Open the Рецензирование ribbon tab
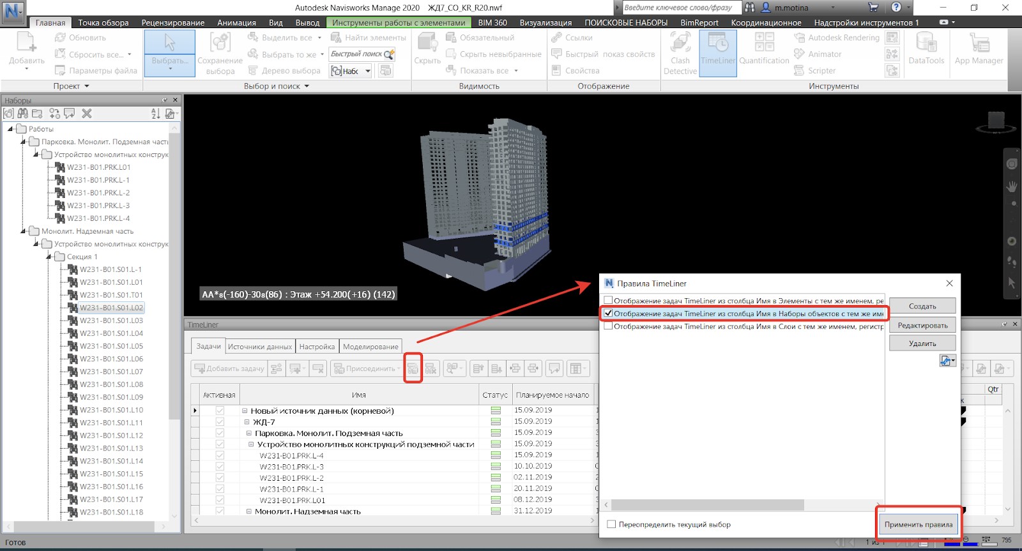Screen dimensions: 1022x551 [x=173, y=22]
